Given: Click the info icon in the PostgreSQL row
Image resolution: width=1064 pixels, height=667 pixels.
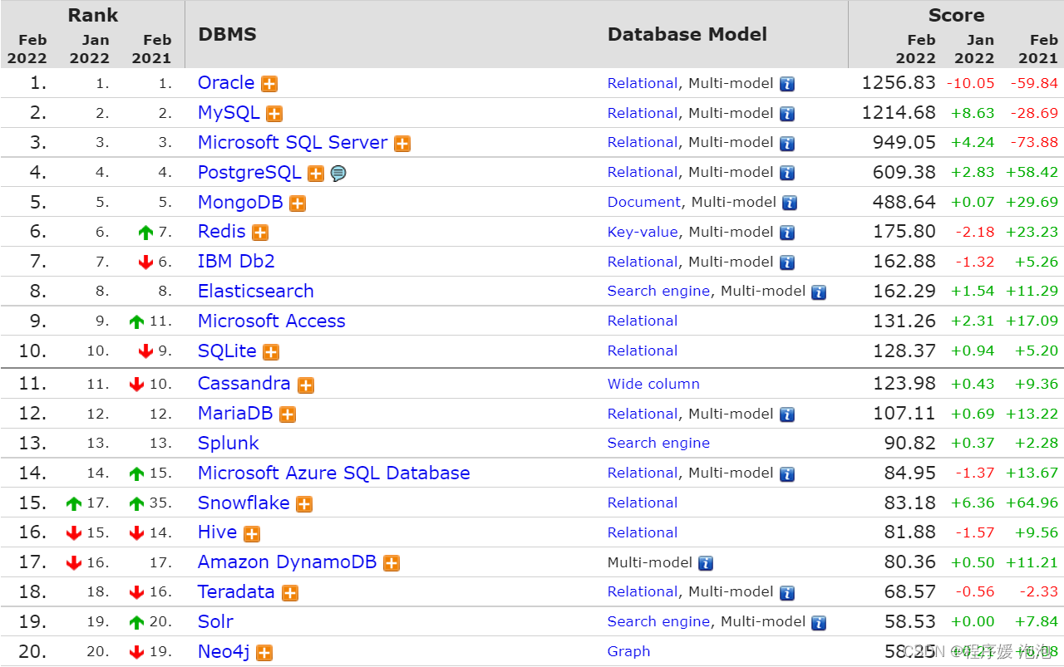Looking at the screenshot, I should (787, 173).
